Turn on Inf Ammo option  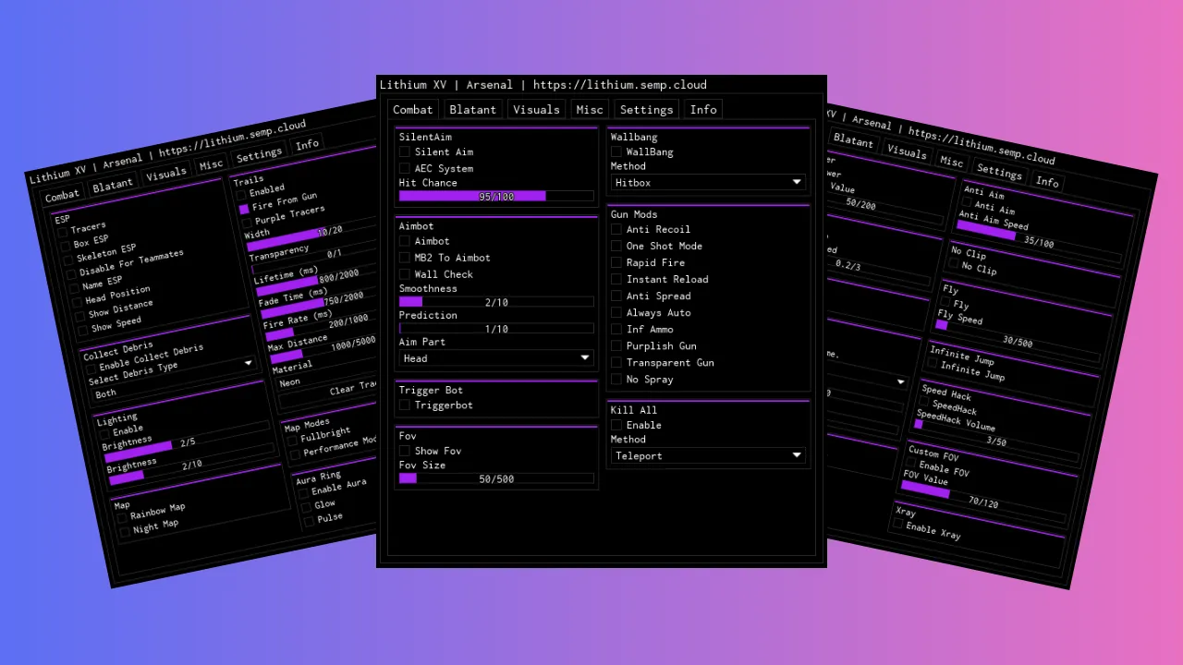click(616, 330)
